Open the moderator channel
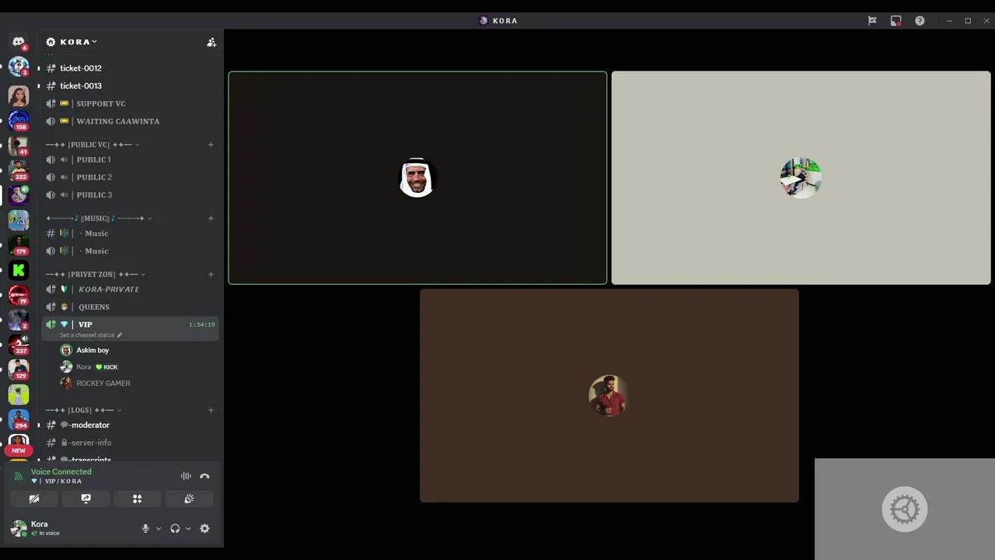995x560 pixels. [131, 425]
